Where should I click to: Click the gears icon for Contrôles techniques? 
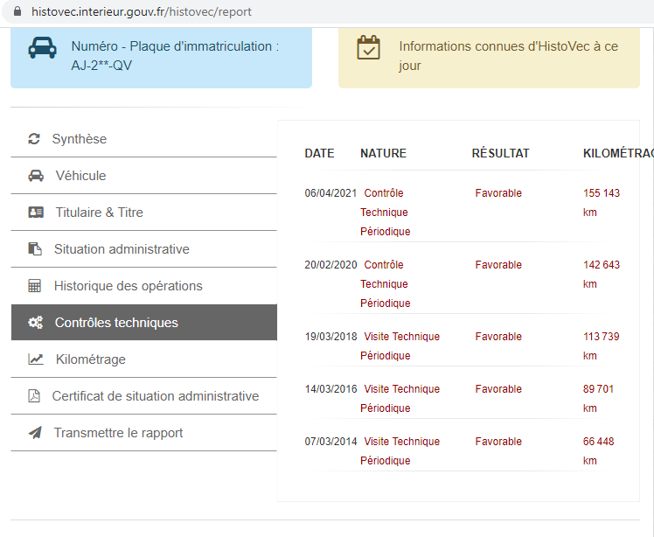pyautogui.click(x=36, y=323)
